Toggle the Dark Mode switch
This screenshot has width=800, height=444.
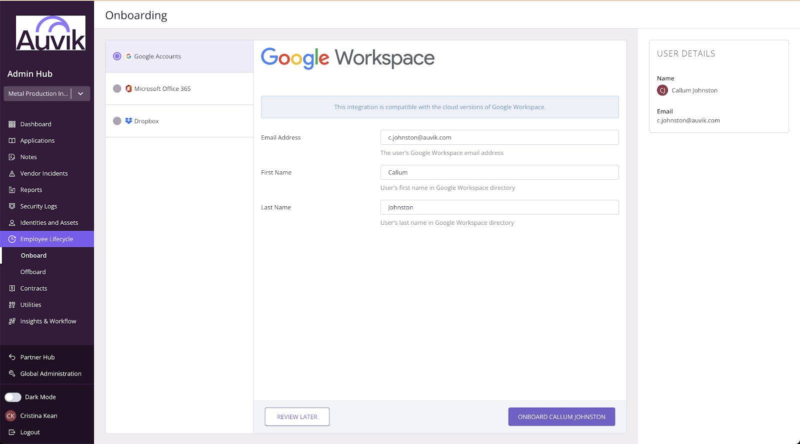(x=13, y=397)
